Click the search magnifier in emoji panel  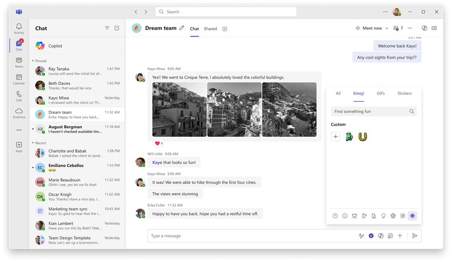412,111
